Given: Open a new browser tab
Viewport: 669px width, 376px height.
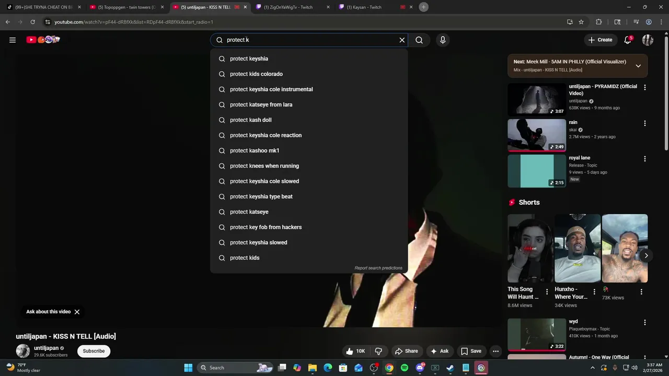Looking at the screenshot, I should click(423, 7).
